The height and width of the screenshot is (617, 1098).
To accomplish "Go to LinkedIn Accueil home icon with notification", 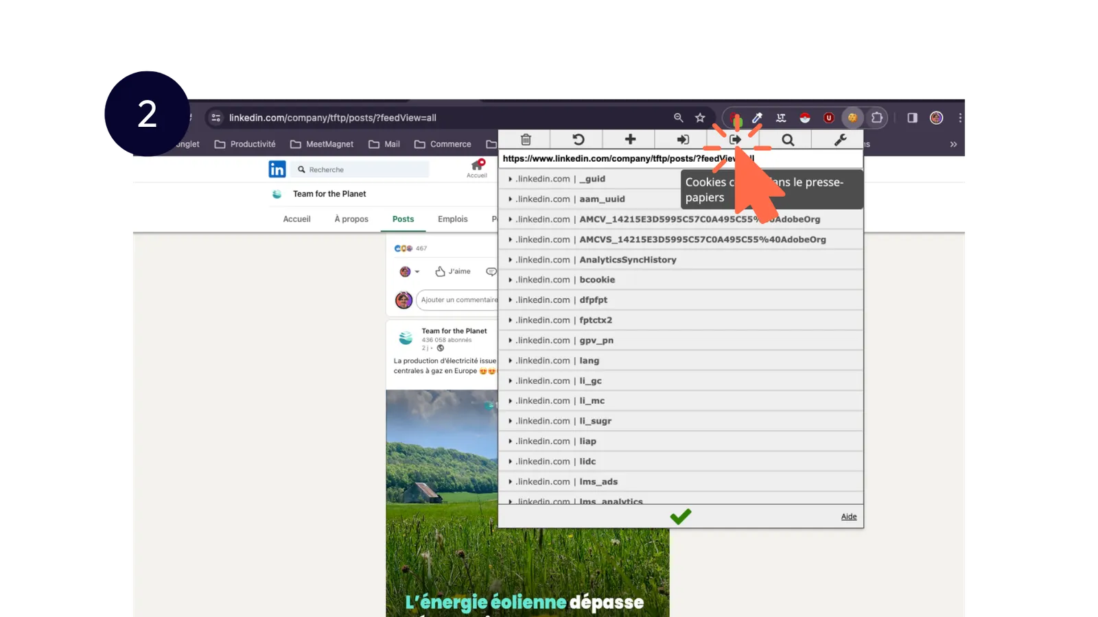I will (477, 169).
